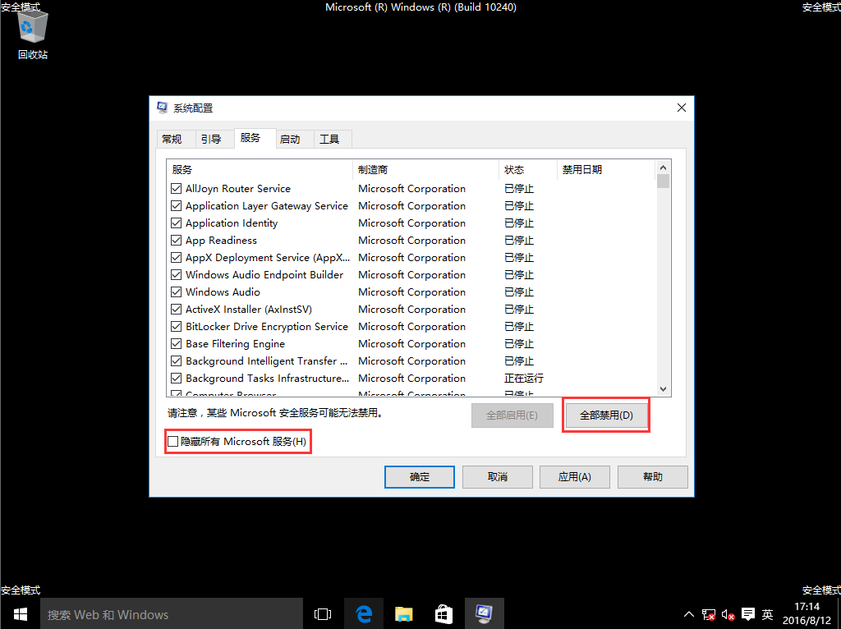Viewport: 841px width, 629px height.
Task: Click the services list scrollbar thumb
Action: (663, 181)
